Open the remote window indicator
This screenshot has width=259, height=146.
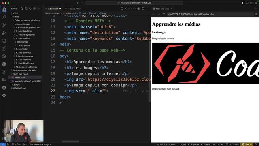tap(3, 144)
